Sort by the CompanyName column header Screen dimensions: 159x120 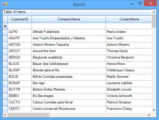tap(69, 19)
